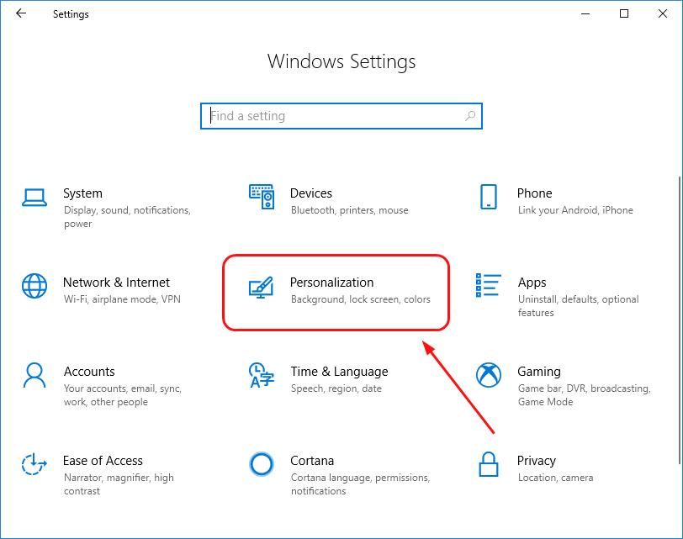Viewport: 683px width, 539px height.
Task: Open the Personalization paintbrush icon
Action: (262, 288)
